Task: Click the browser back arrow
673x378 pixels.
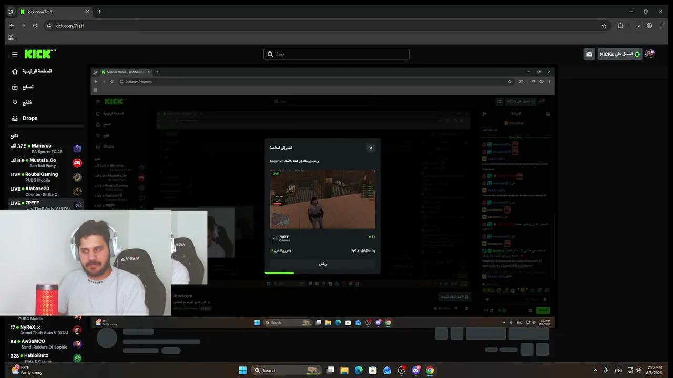Action: tap(12, 26)
